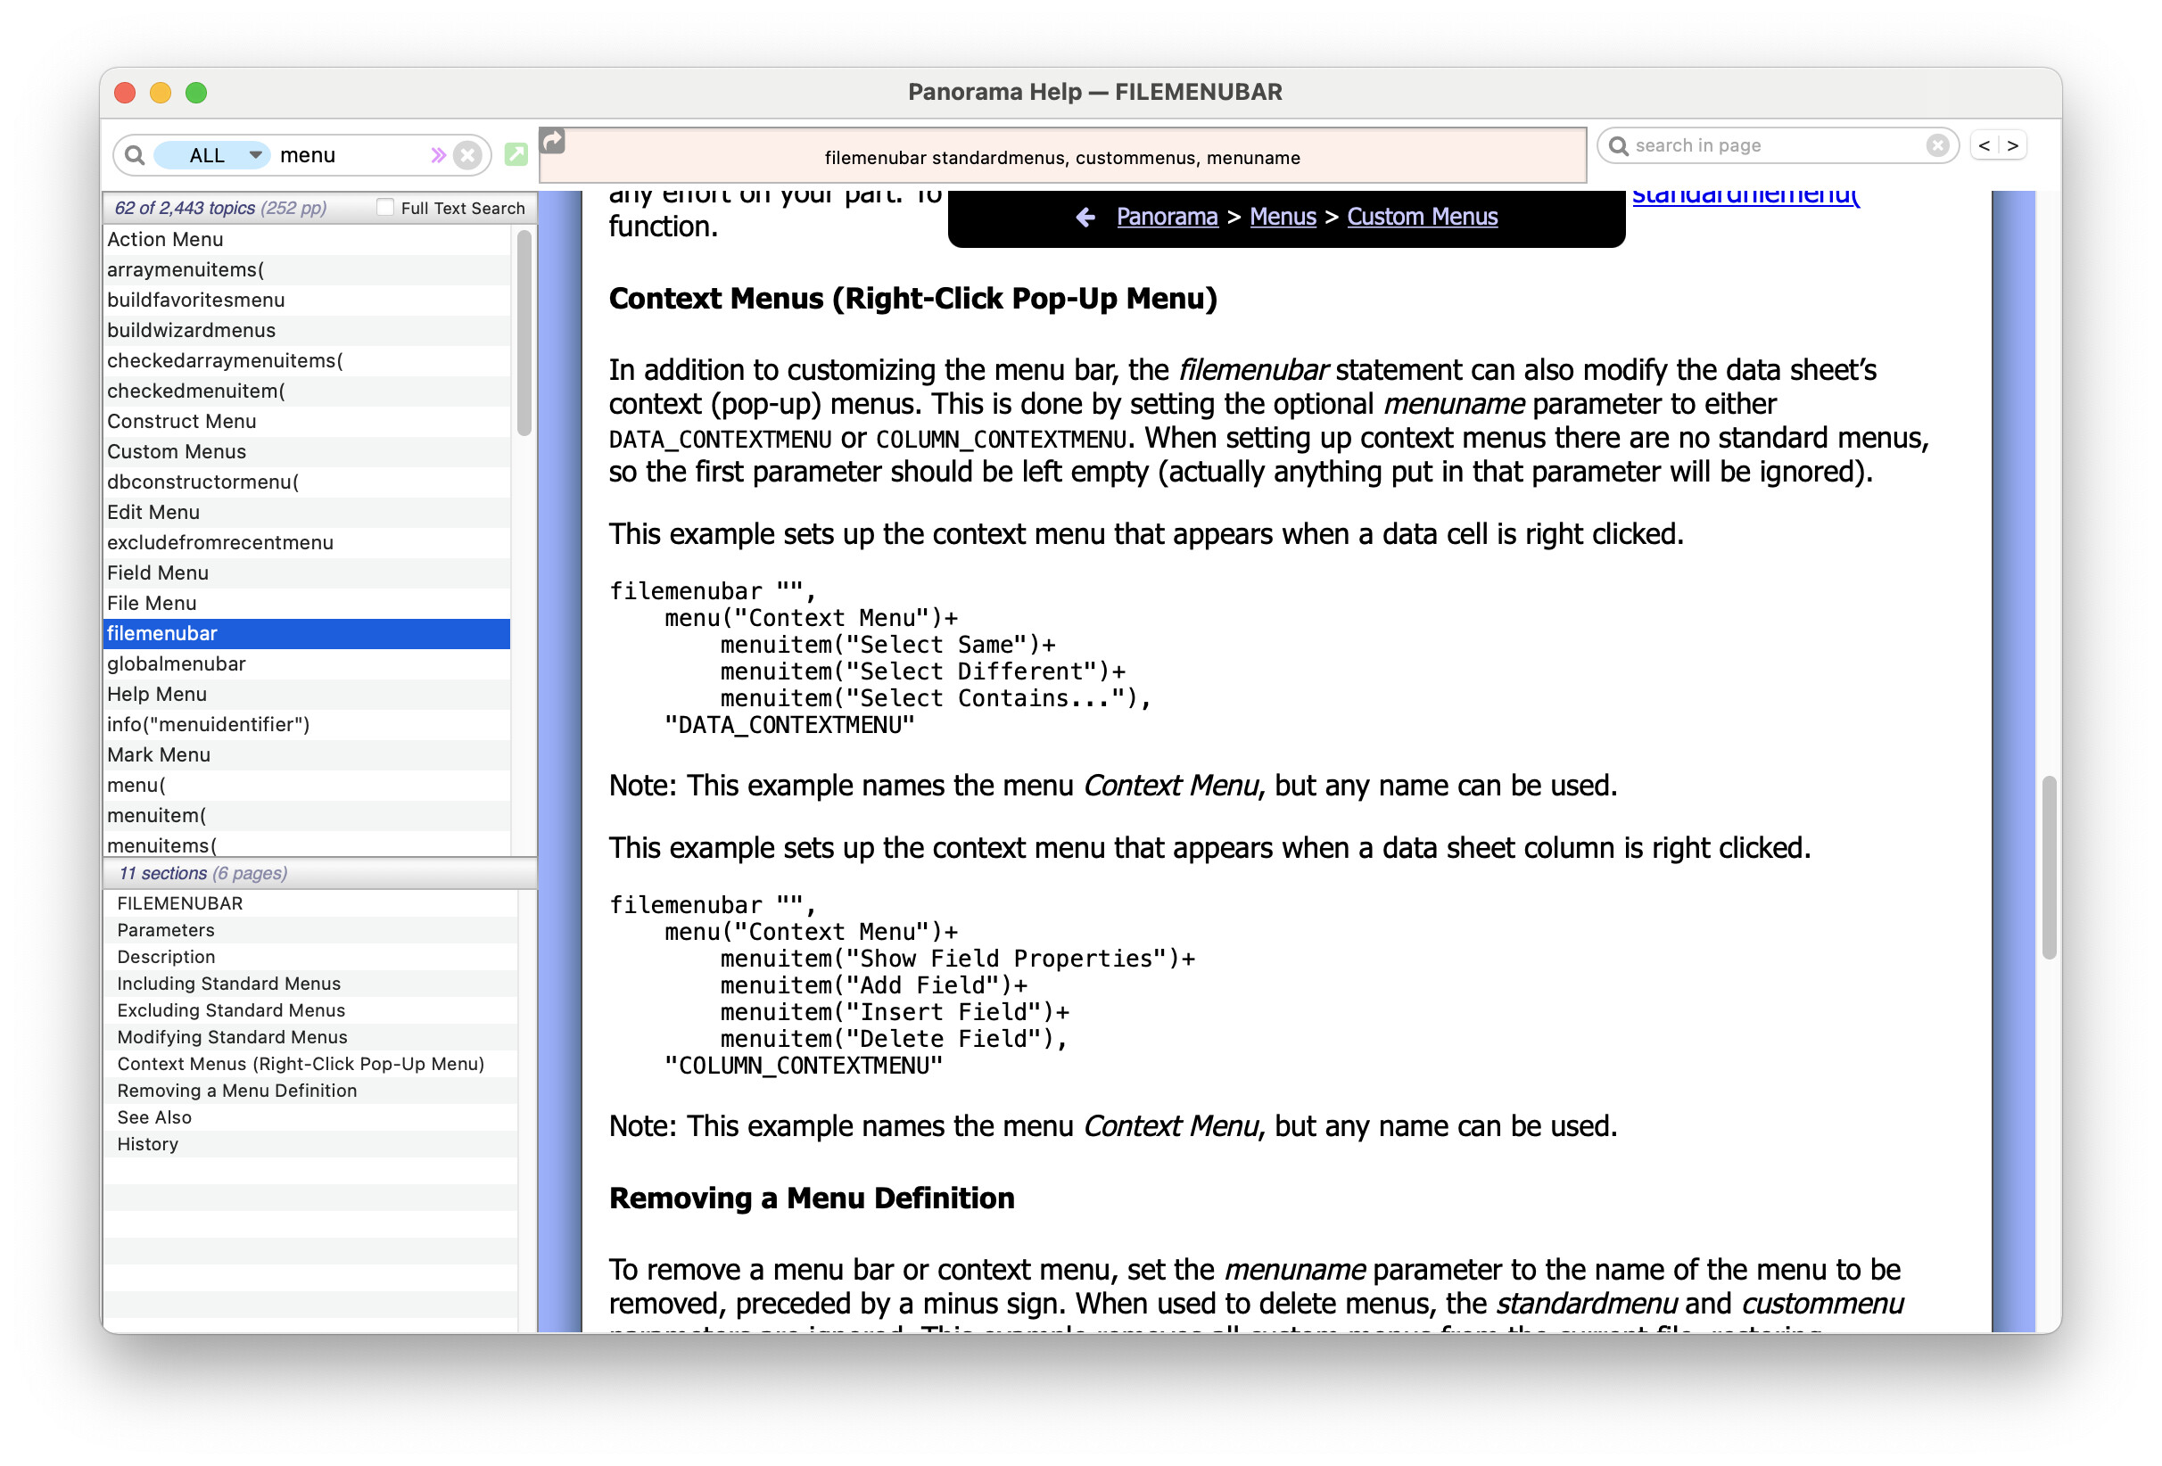Click the purple double-chevron icon in search field
The width and height of the screenshot is (2162, 1466).
pyautogui.click(x=438, y=155)
